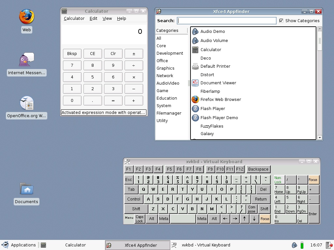Click the ÷ divide button in Calculator
This screenshot has width=334, height=250.
[x=134, y=65]
